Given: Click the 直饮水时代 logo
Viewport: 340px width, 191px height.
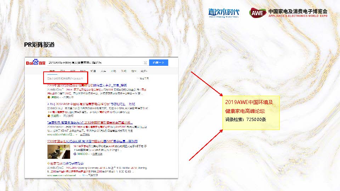Looking at the screenshot, I should click(x=224, y=13).
